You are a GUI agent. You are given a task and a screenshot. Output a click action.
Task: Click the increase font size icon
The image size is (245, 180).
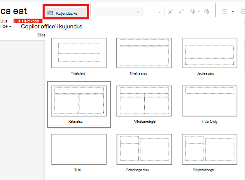pyautogui.click(x=171, y=12)
